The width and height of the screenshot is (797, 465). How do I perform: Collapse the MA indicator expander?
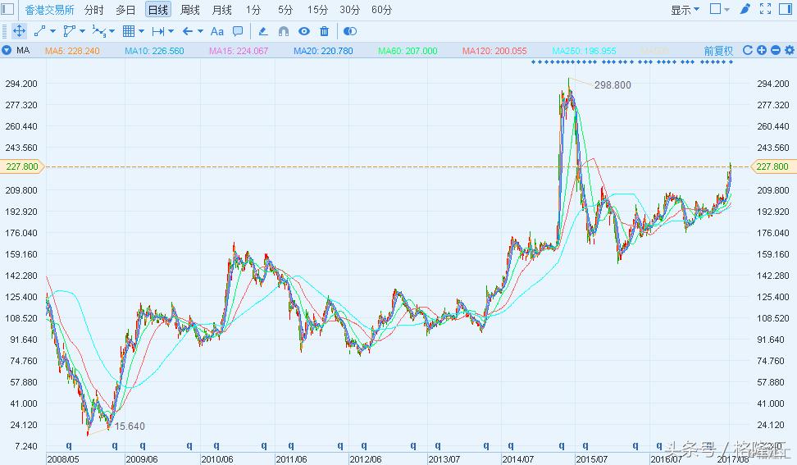coord(7,51)
